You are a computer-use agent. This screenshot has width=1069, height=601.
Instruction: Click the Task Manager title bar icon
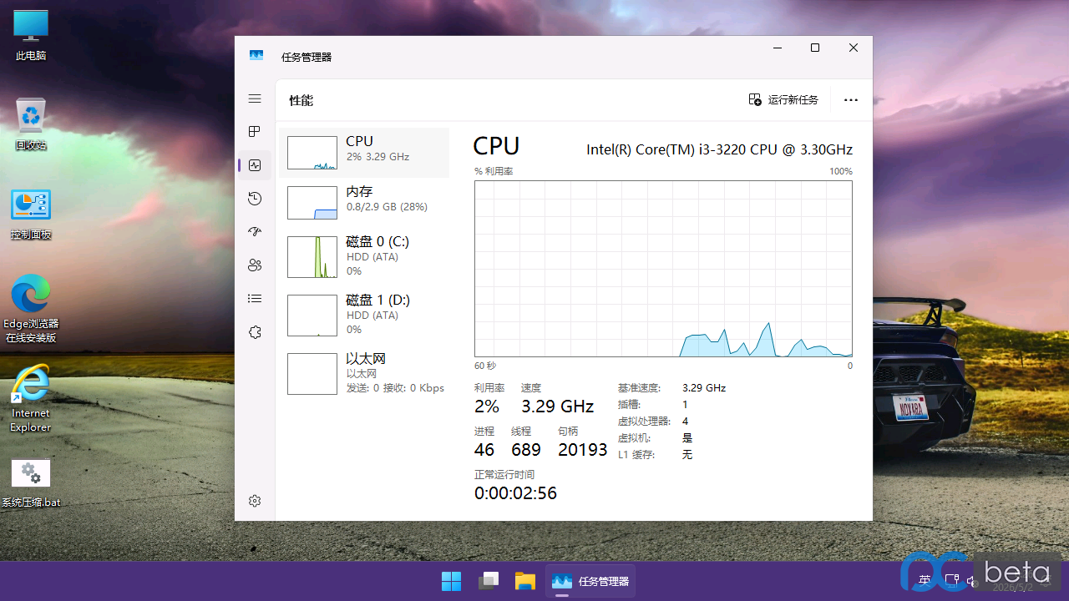[256, 56]
